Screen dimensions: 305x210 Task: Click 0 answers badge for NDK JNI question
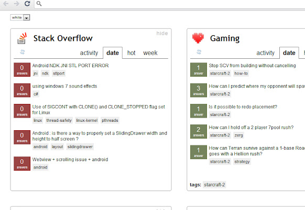click(x=22, y=69)
